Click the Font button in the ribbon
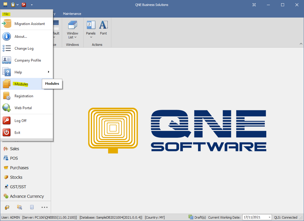 click(x=104, y=28)
